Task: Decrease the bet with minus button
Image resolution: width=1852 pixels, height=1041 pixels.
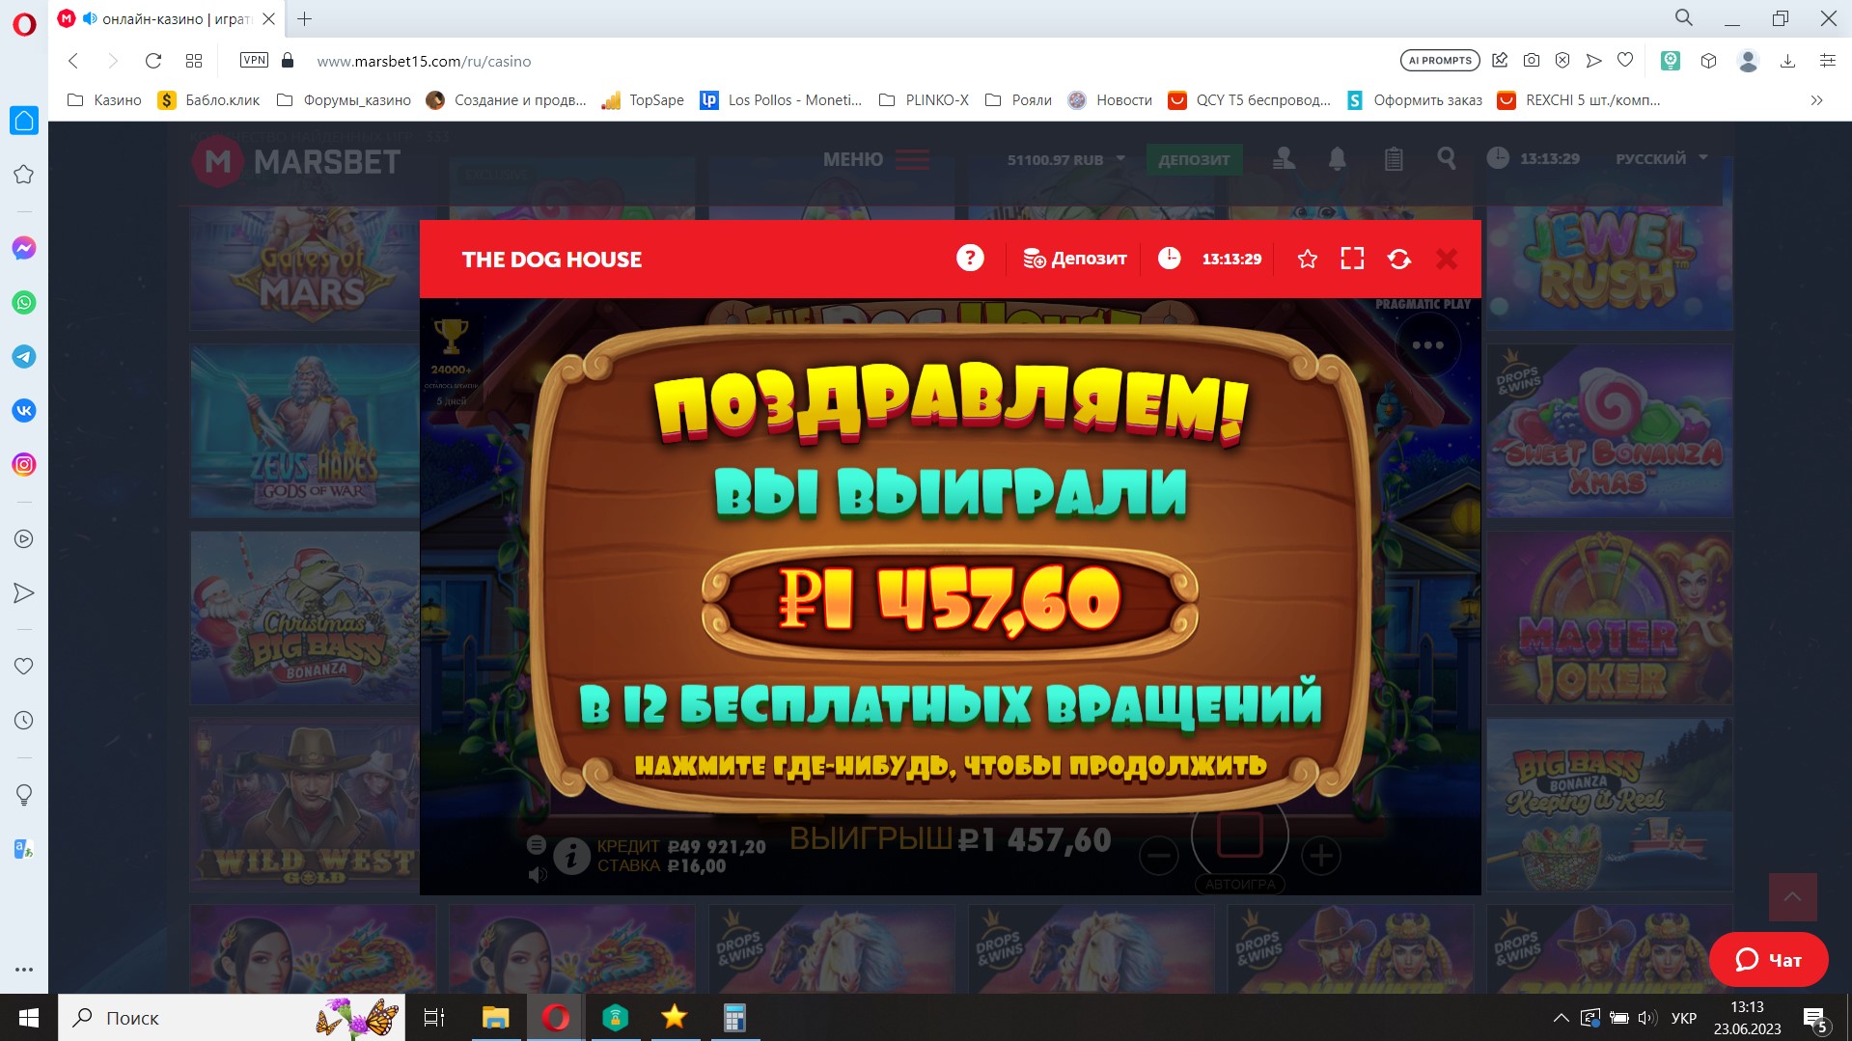Action: (x=1158, y=856)
